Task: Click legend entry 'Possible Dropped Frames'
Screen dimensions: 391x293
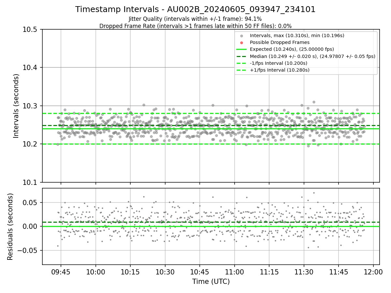Action: (280, 42)
